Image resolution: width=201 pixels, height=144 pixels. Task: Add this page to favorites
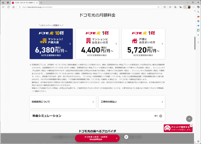point(159,7)
